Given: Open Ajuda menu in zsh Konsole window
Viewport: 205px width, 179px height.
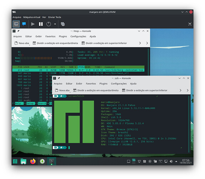Looking at the screenshot, I should tap(133, 83).
